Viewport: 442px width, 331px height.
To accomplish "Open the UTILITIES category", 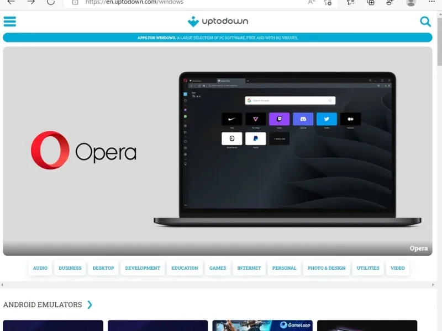I will click(368, 268).
